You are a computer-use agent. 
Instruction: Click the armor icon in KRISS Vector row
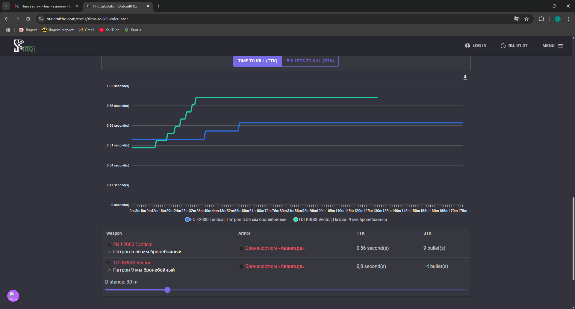[241, 266]
